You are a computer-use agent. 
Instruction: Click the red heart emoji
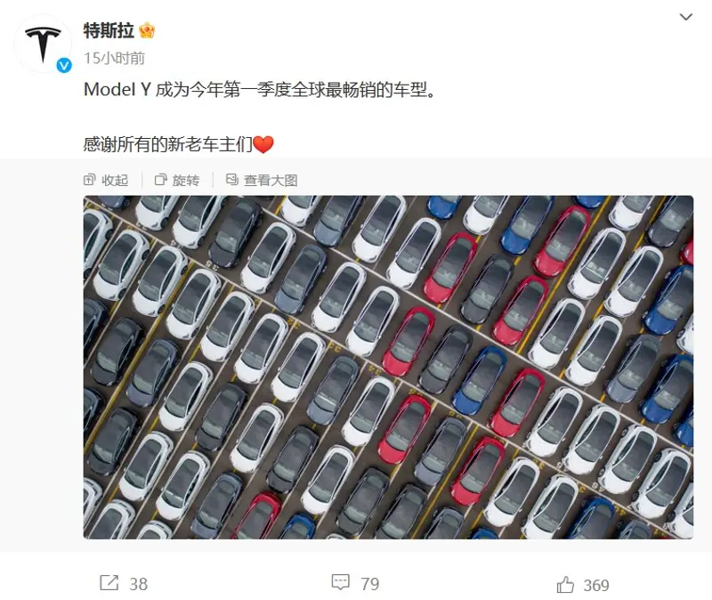pos(263,144)
